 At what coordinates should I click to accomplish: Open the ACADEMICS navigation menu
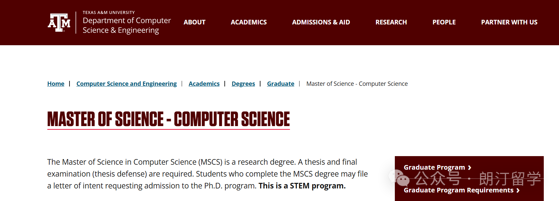[x=249, y=22]
